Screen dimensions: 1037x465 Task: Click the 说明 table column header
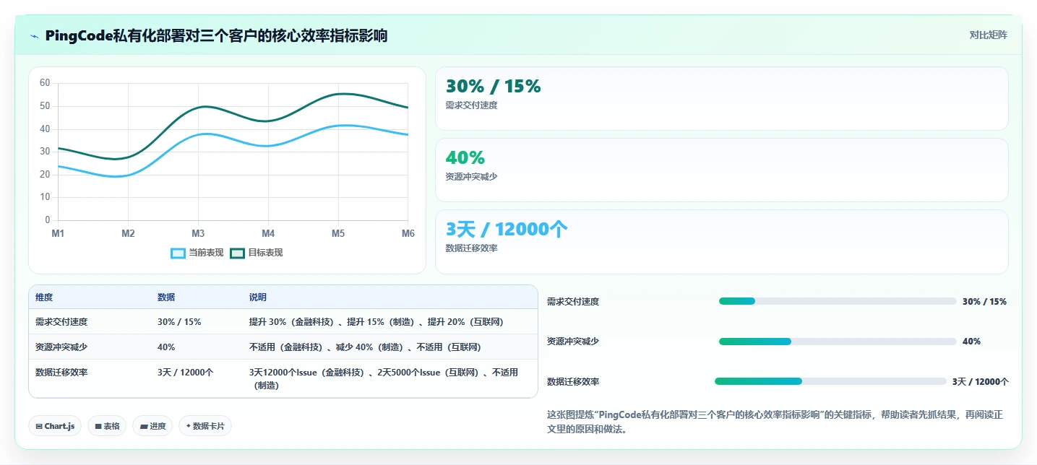(x=258, y=297)
